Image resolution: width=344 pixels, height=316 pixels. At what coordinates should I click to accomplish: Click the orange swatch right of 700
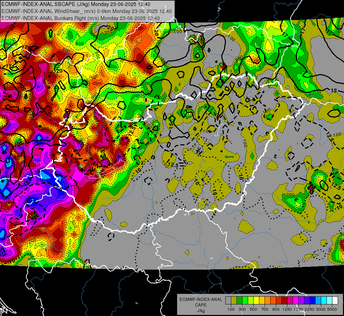tap(268, 300)
